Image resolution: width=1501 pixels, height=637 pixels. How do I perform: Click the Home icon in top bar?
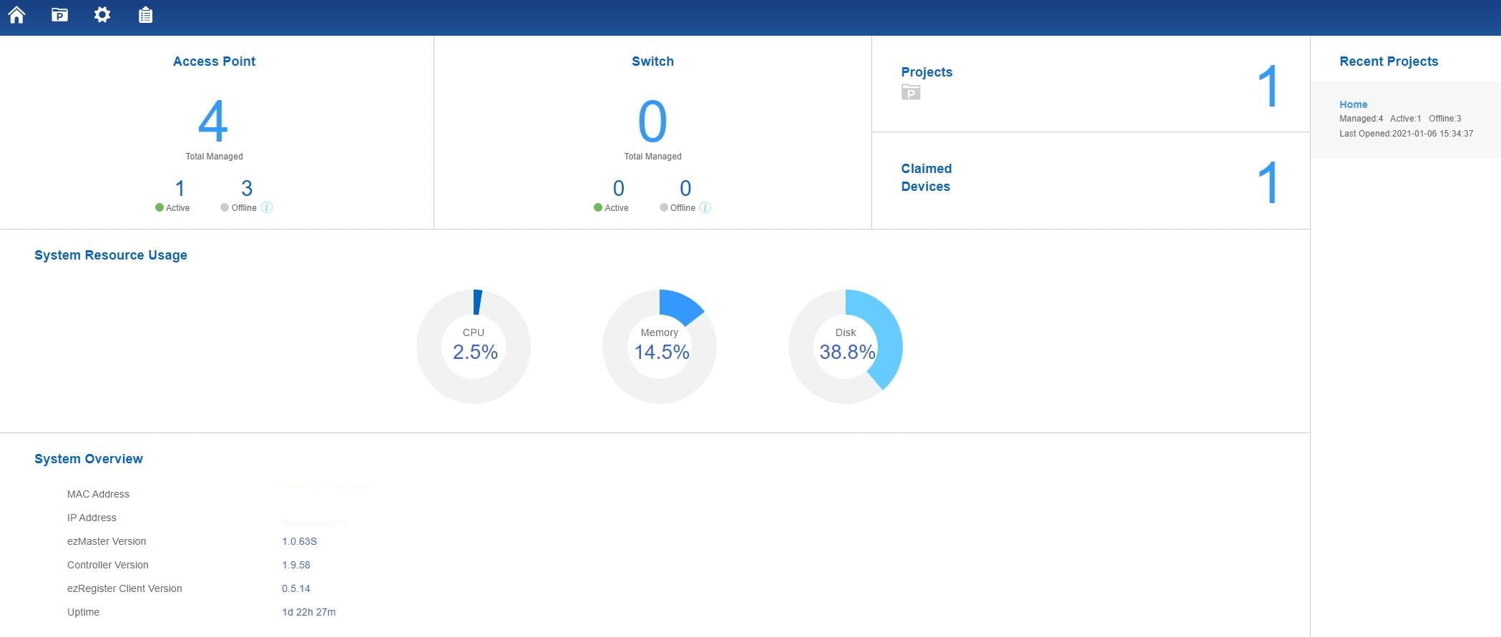(16, 15)
